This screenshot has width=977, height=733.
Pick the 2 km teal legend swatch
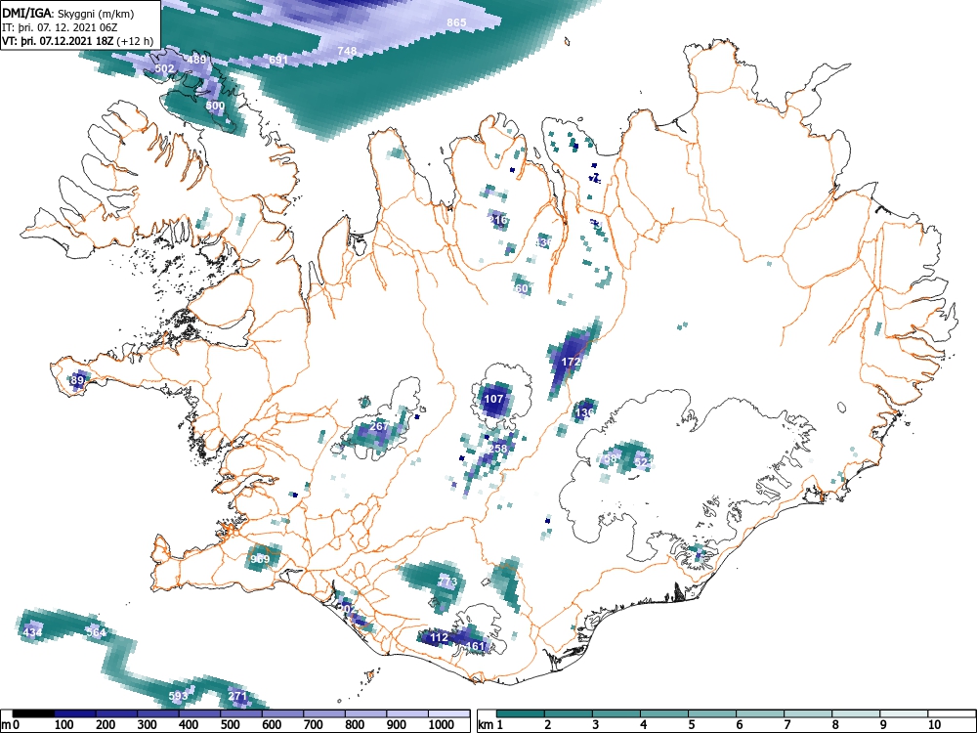[x=569, y=713]
